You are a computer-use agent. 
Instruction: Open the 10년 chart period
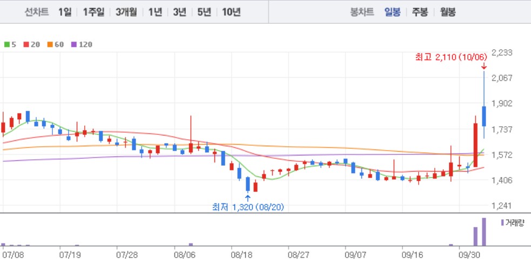point(231,12)
